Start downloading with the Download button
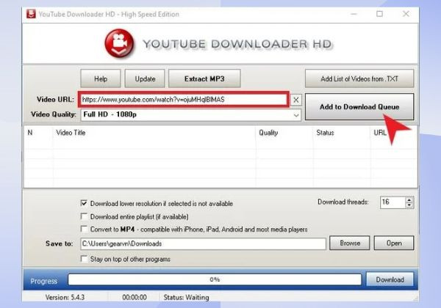Viewport: 441px width, 308px height. click(390, 279)
